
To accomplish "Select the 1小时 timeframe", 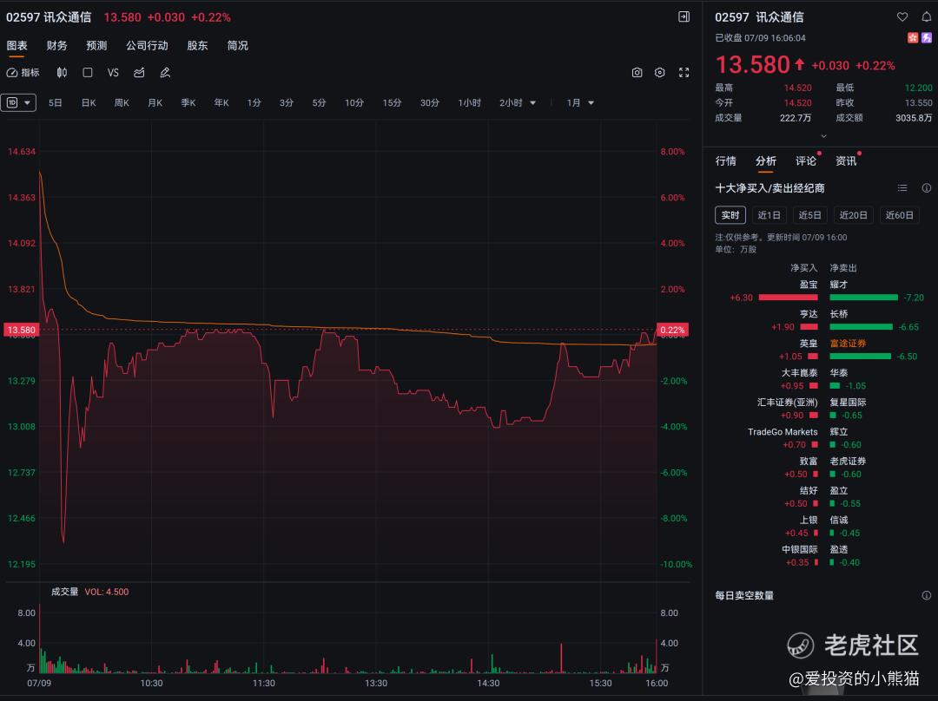I will 470,102.
